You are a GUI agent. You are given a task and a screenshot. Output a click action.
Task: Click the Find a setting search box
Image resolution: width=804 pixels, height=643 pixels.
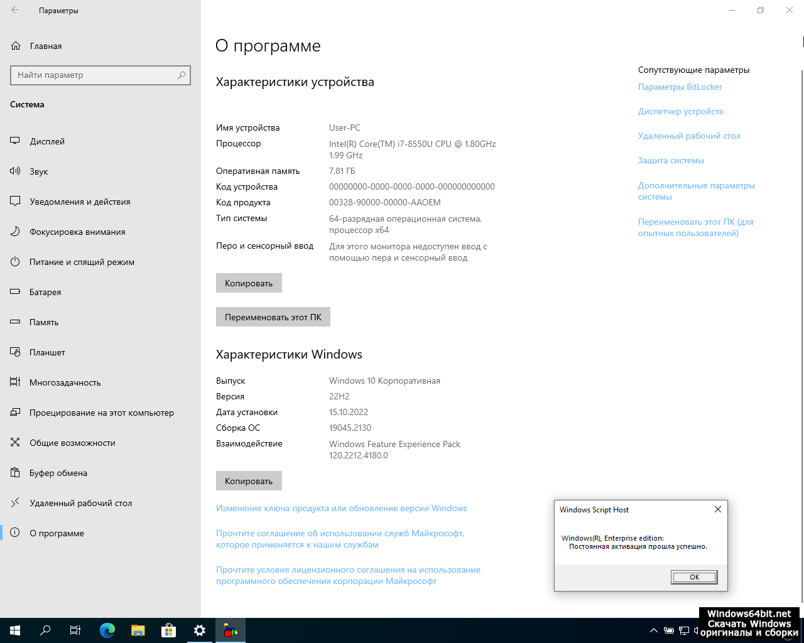point(94,75)
